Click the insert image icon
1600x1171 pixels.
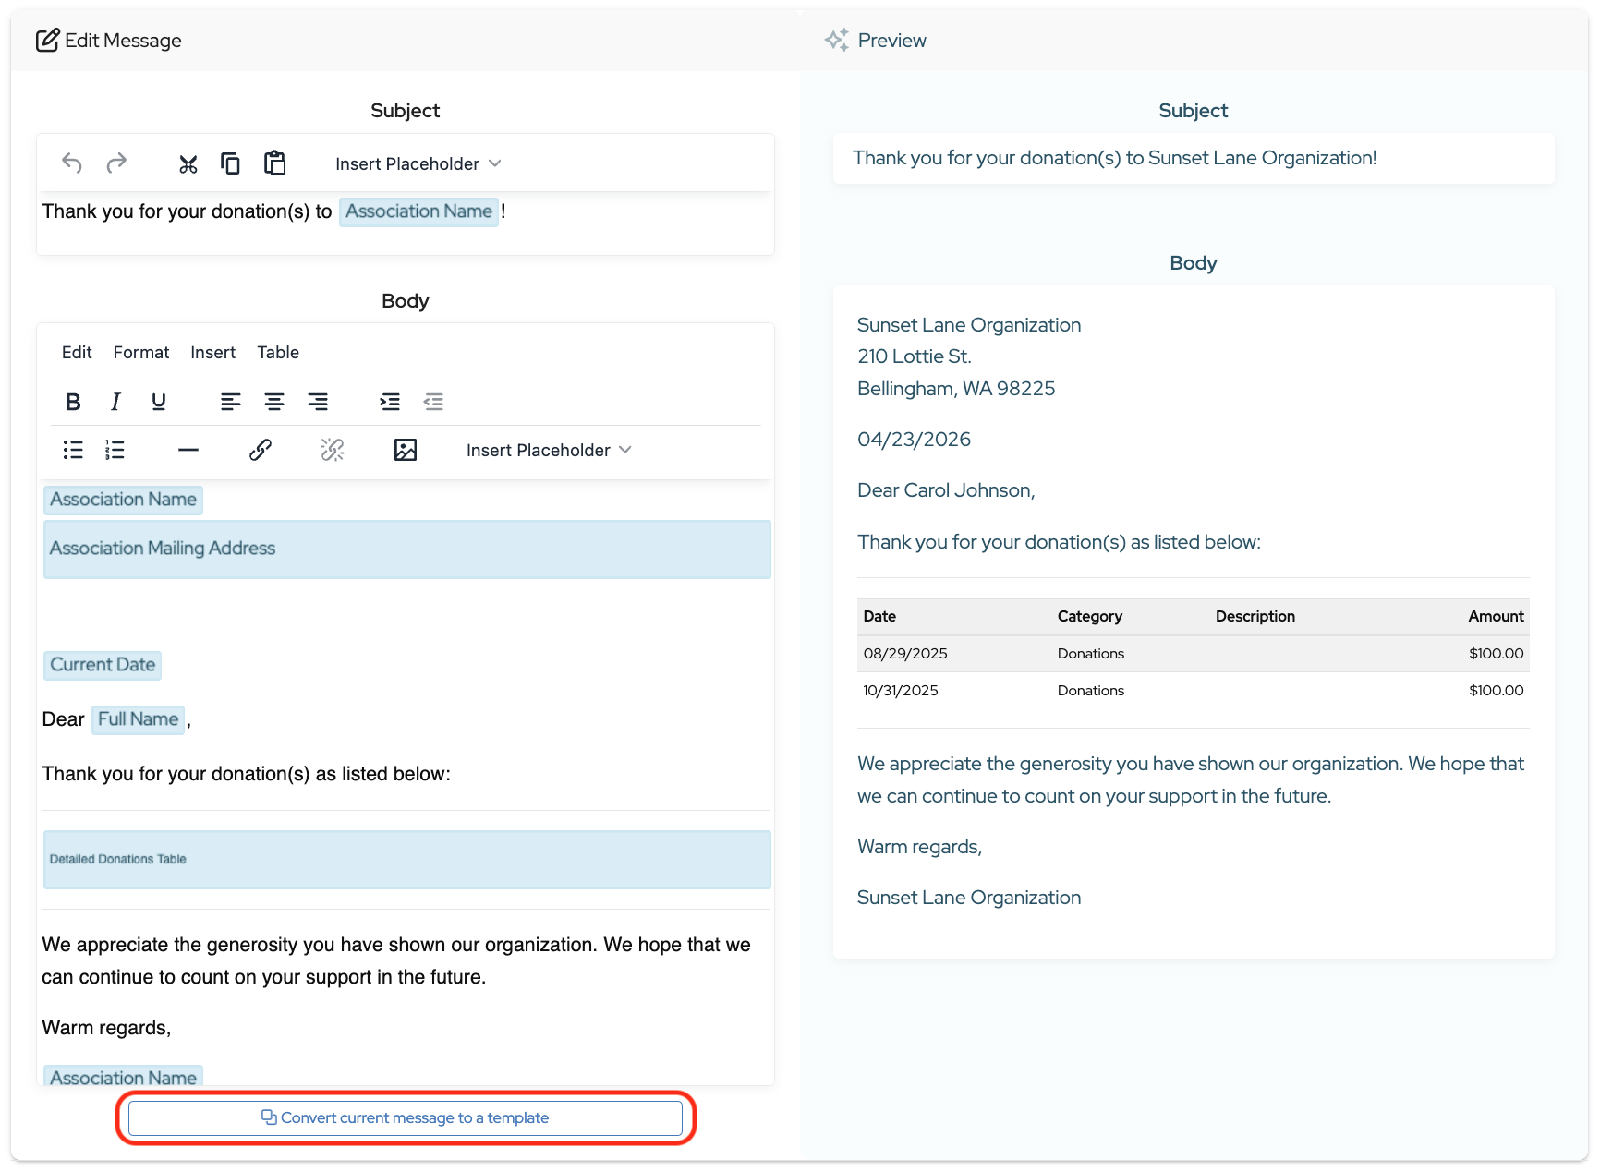(x=406, y=450)
